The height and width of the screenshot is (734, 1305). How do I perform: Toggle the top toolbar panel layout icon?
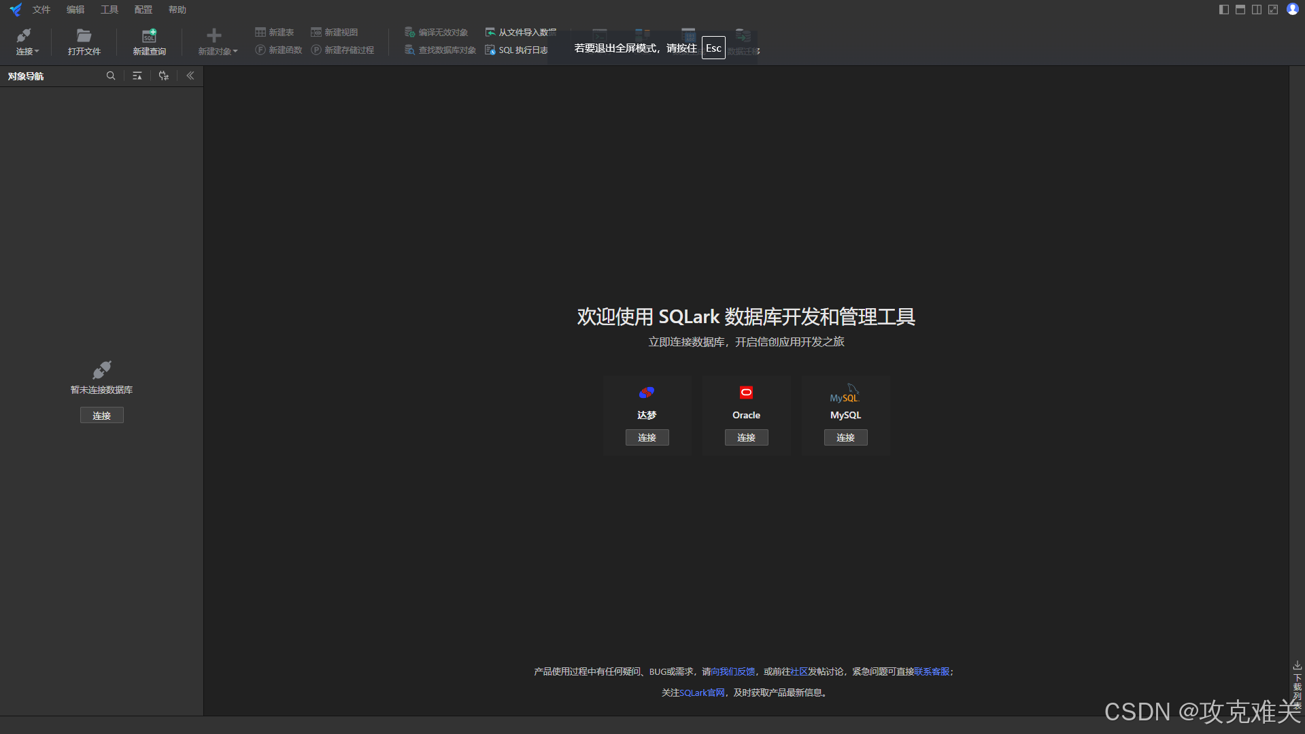1240,10
